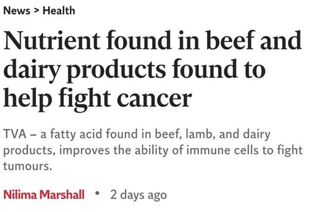Click the word 'tumours' in the summary

click(26, 166)
